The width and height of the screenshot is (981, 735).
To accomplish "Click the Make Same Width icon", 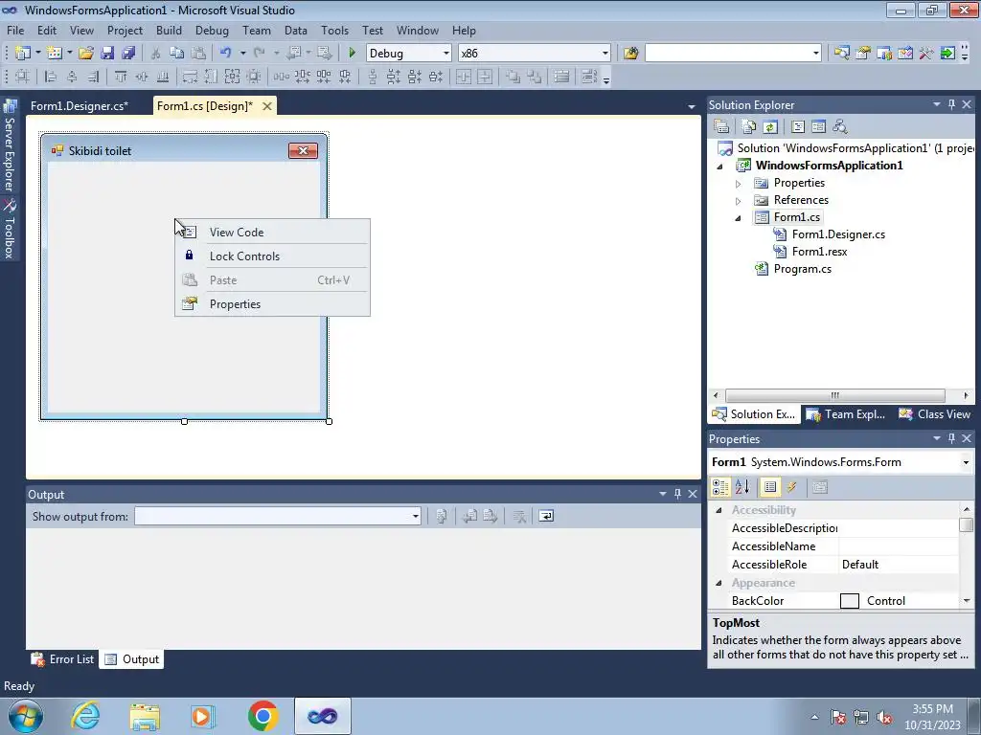I will coord(190,77).
